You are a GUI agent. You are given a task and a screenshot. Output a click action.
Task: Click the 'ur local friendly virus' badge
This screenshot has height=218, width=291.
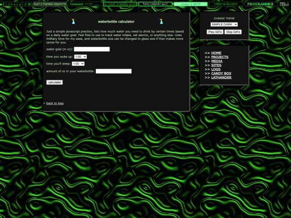(120, 4)
